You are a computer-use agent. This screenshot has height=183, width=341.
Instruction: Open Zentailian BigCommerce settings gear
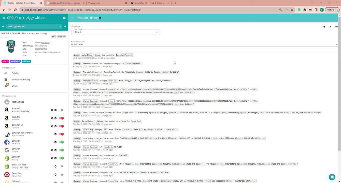point(55,134)
